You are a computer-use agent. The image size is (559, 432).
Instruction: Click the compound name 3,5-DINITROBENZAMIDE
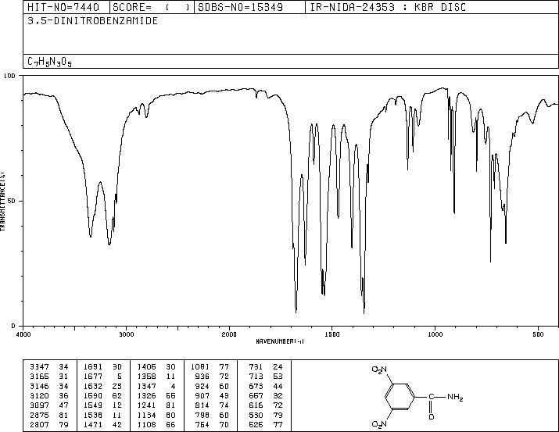point(93,21)
